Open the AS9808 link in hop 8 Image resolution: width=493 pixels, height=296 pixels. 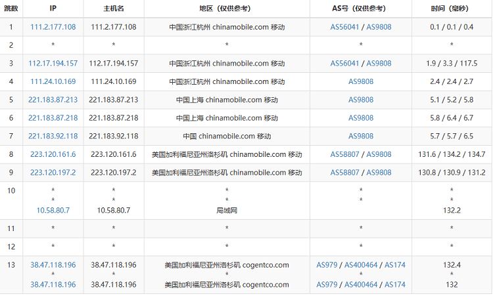[x=379, y=154]
